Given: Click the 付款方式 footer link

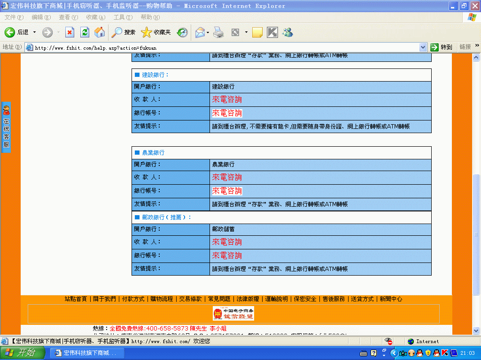Looking at the screenshot, I should pos(133,299).
